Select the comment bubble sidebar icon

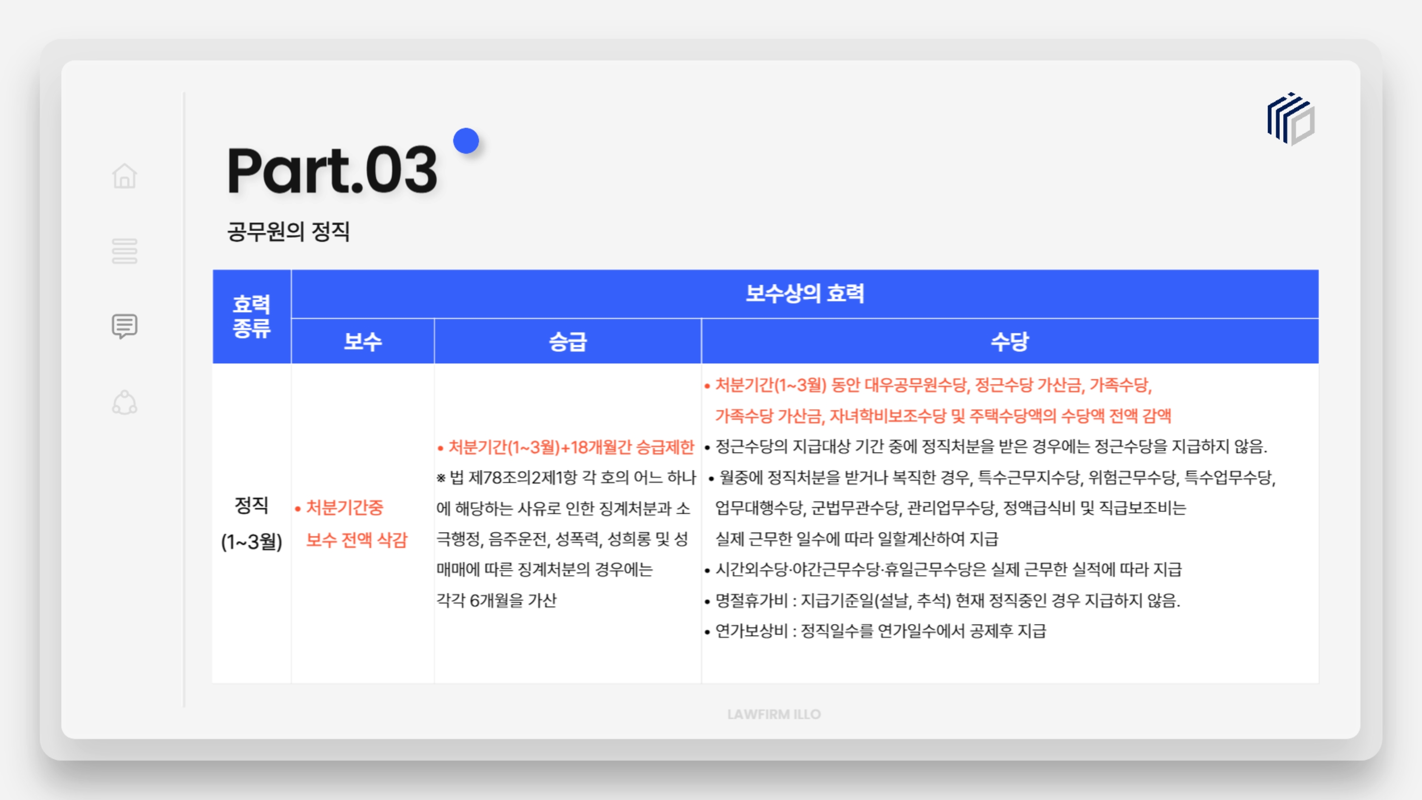coord(124,326)
